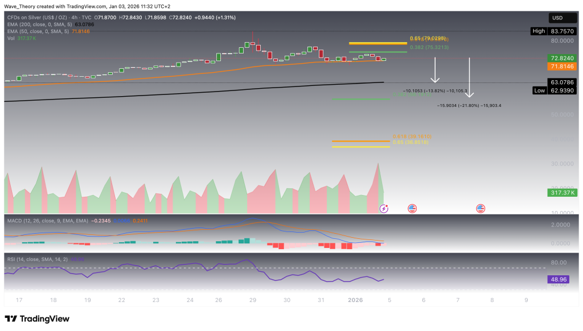Screen dimensions: 583x331
Task: Click the green 72.8240 current price tag
Action: pos(561,58)
